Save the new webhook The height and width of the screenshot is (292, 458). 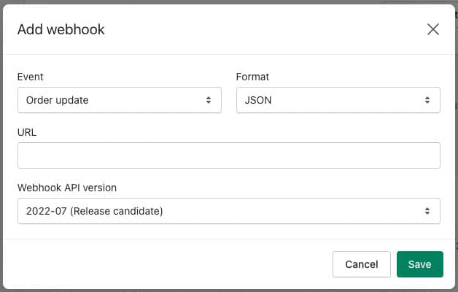420,264
